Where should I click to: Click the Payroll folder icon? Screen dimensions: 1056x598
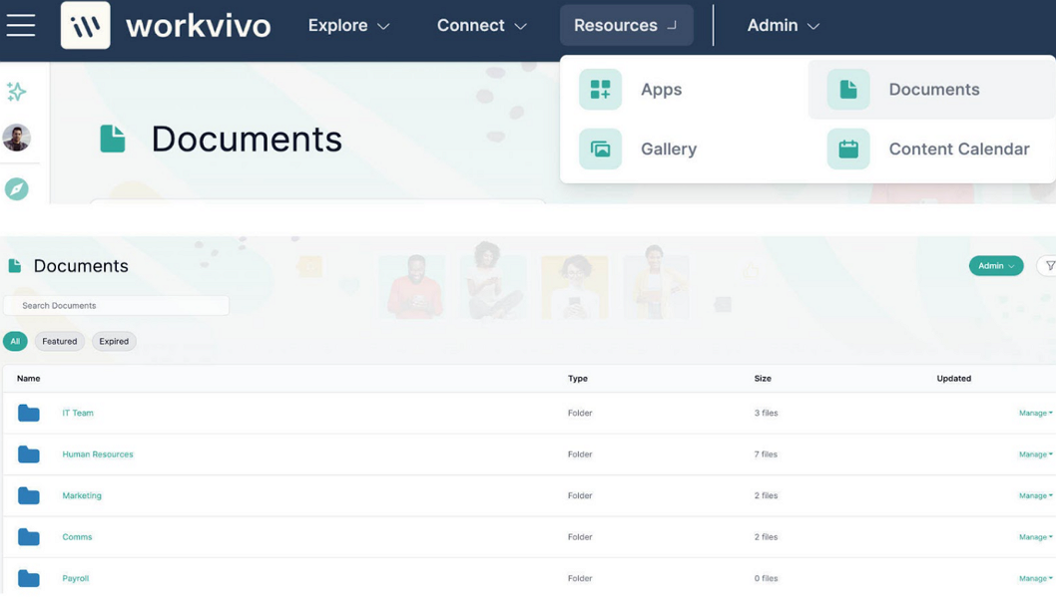tap(28, 578)
